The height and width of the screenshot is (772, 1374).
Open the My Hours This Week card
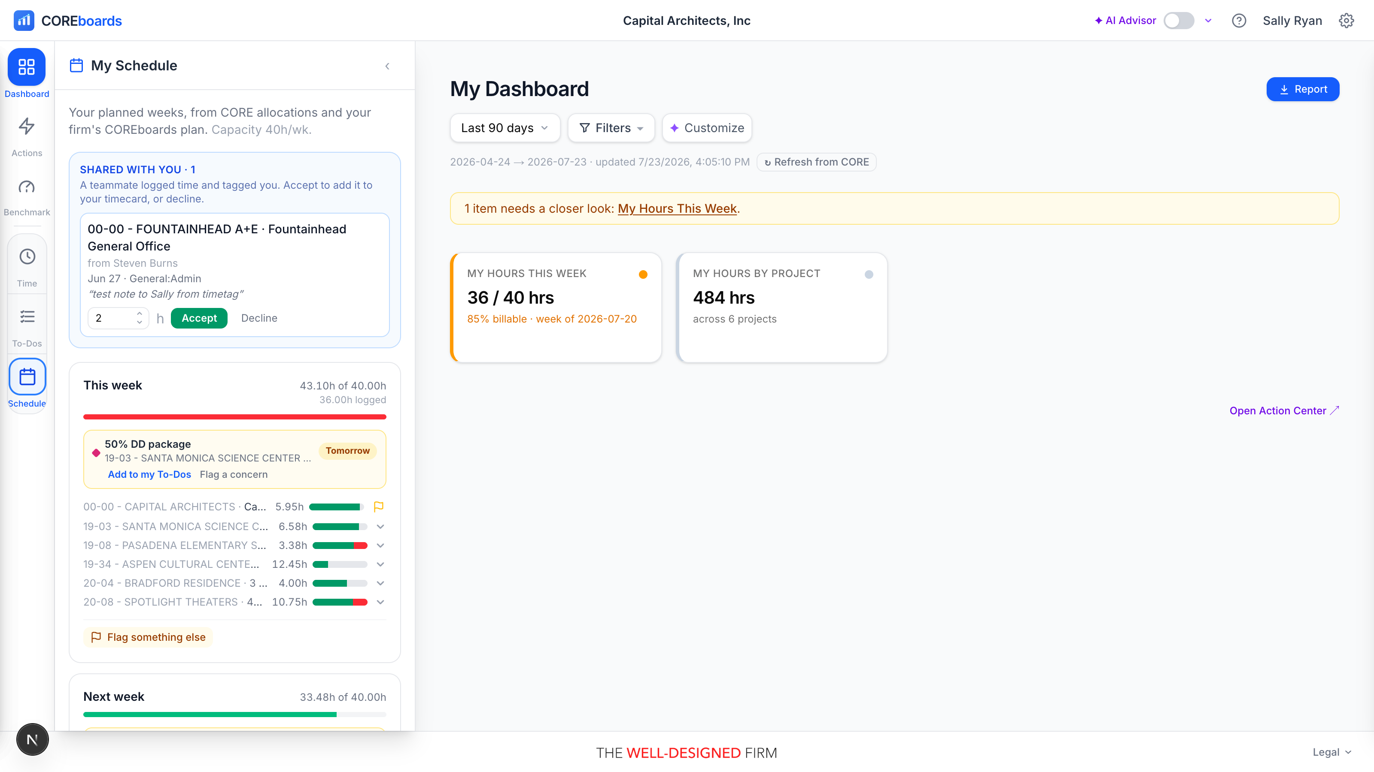(x=556, y=308)
